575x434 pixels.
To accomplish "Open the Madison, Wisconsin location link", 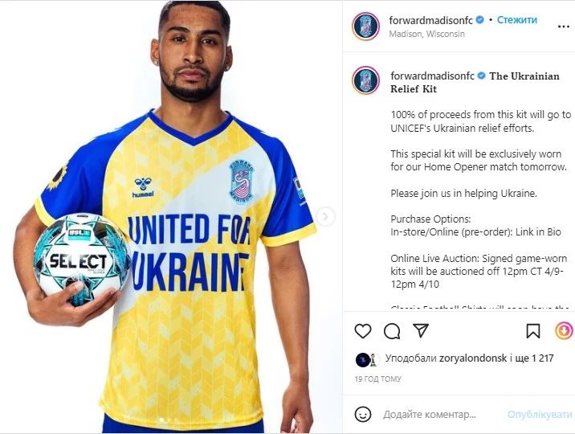I will click(x=427, y=34).
